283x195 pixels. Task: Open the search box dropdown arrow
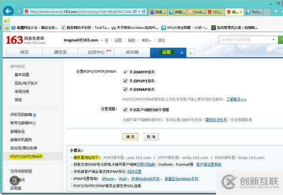pos(273,40)
